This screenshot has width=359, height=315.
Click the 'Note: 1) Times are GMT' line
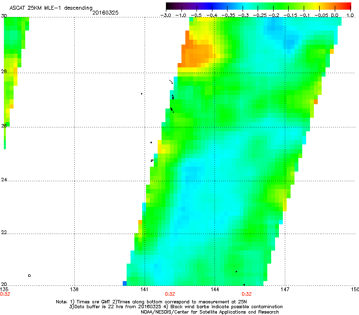[x=151, y=302]
